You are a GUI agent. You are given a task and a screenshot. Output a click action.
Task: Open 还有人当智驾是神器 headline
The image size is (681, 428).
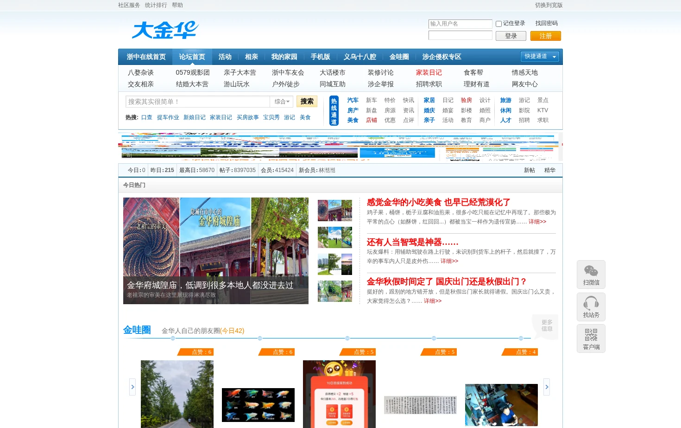(x=412, y=242)
